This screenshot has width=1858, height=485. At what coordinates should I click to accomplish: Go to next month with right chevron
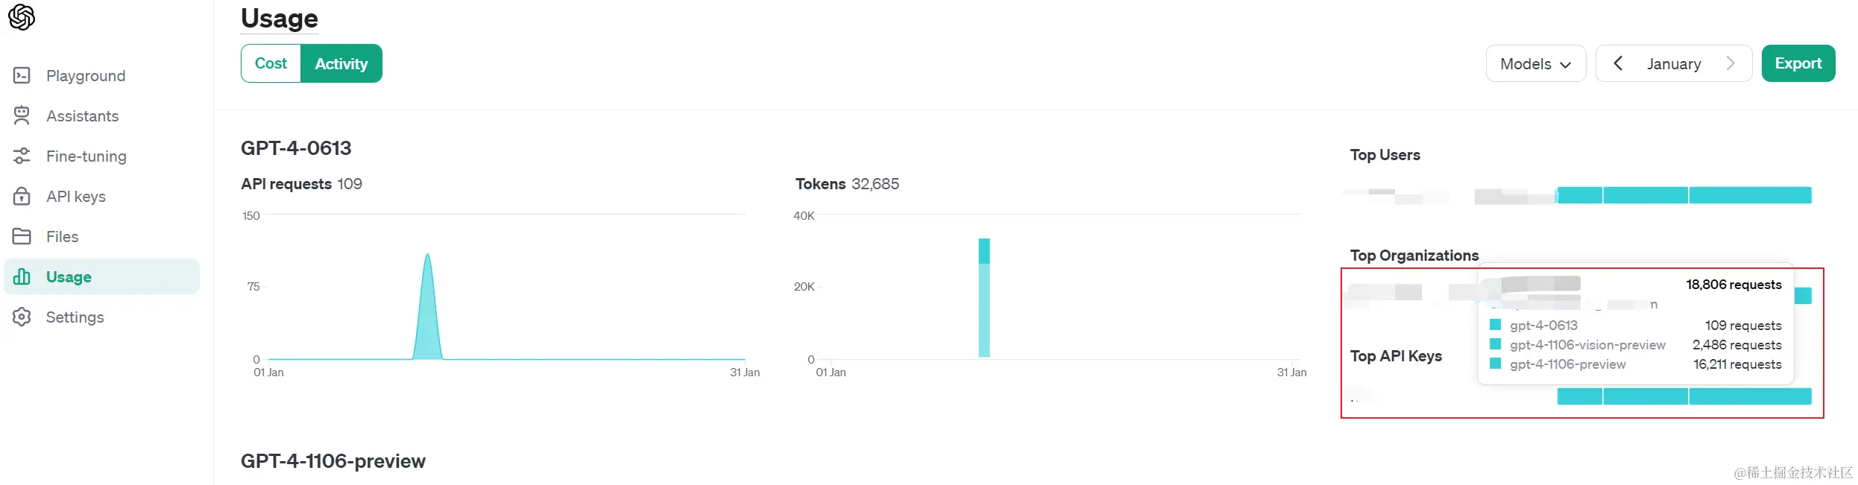point(1731,63)
